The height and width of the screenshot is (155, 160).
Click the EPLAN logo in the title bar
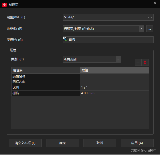tap(5, 5)
